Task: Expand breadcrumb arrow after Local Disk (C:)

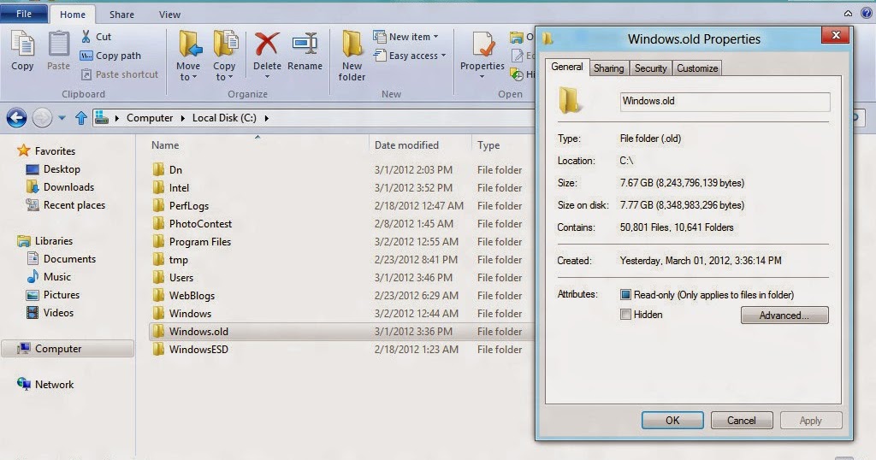Action: (267, 118)
